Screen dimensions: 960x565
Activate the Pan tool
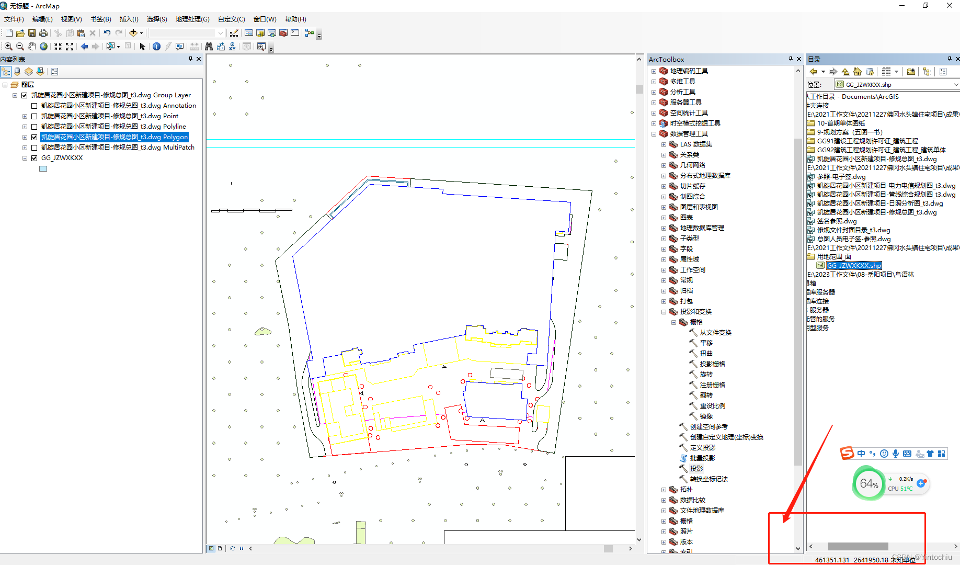[x=31, y=46]
